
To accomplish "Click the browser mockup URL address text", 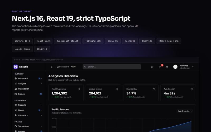I will pyautogui.click(x=43, y=60).
